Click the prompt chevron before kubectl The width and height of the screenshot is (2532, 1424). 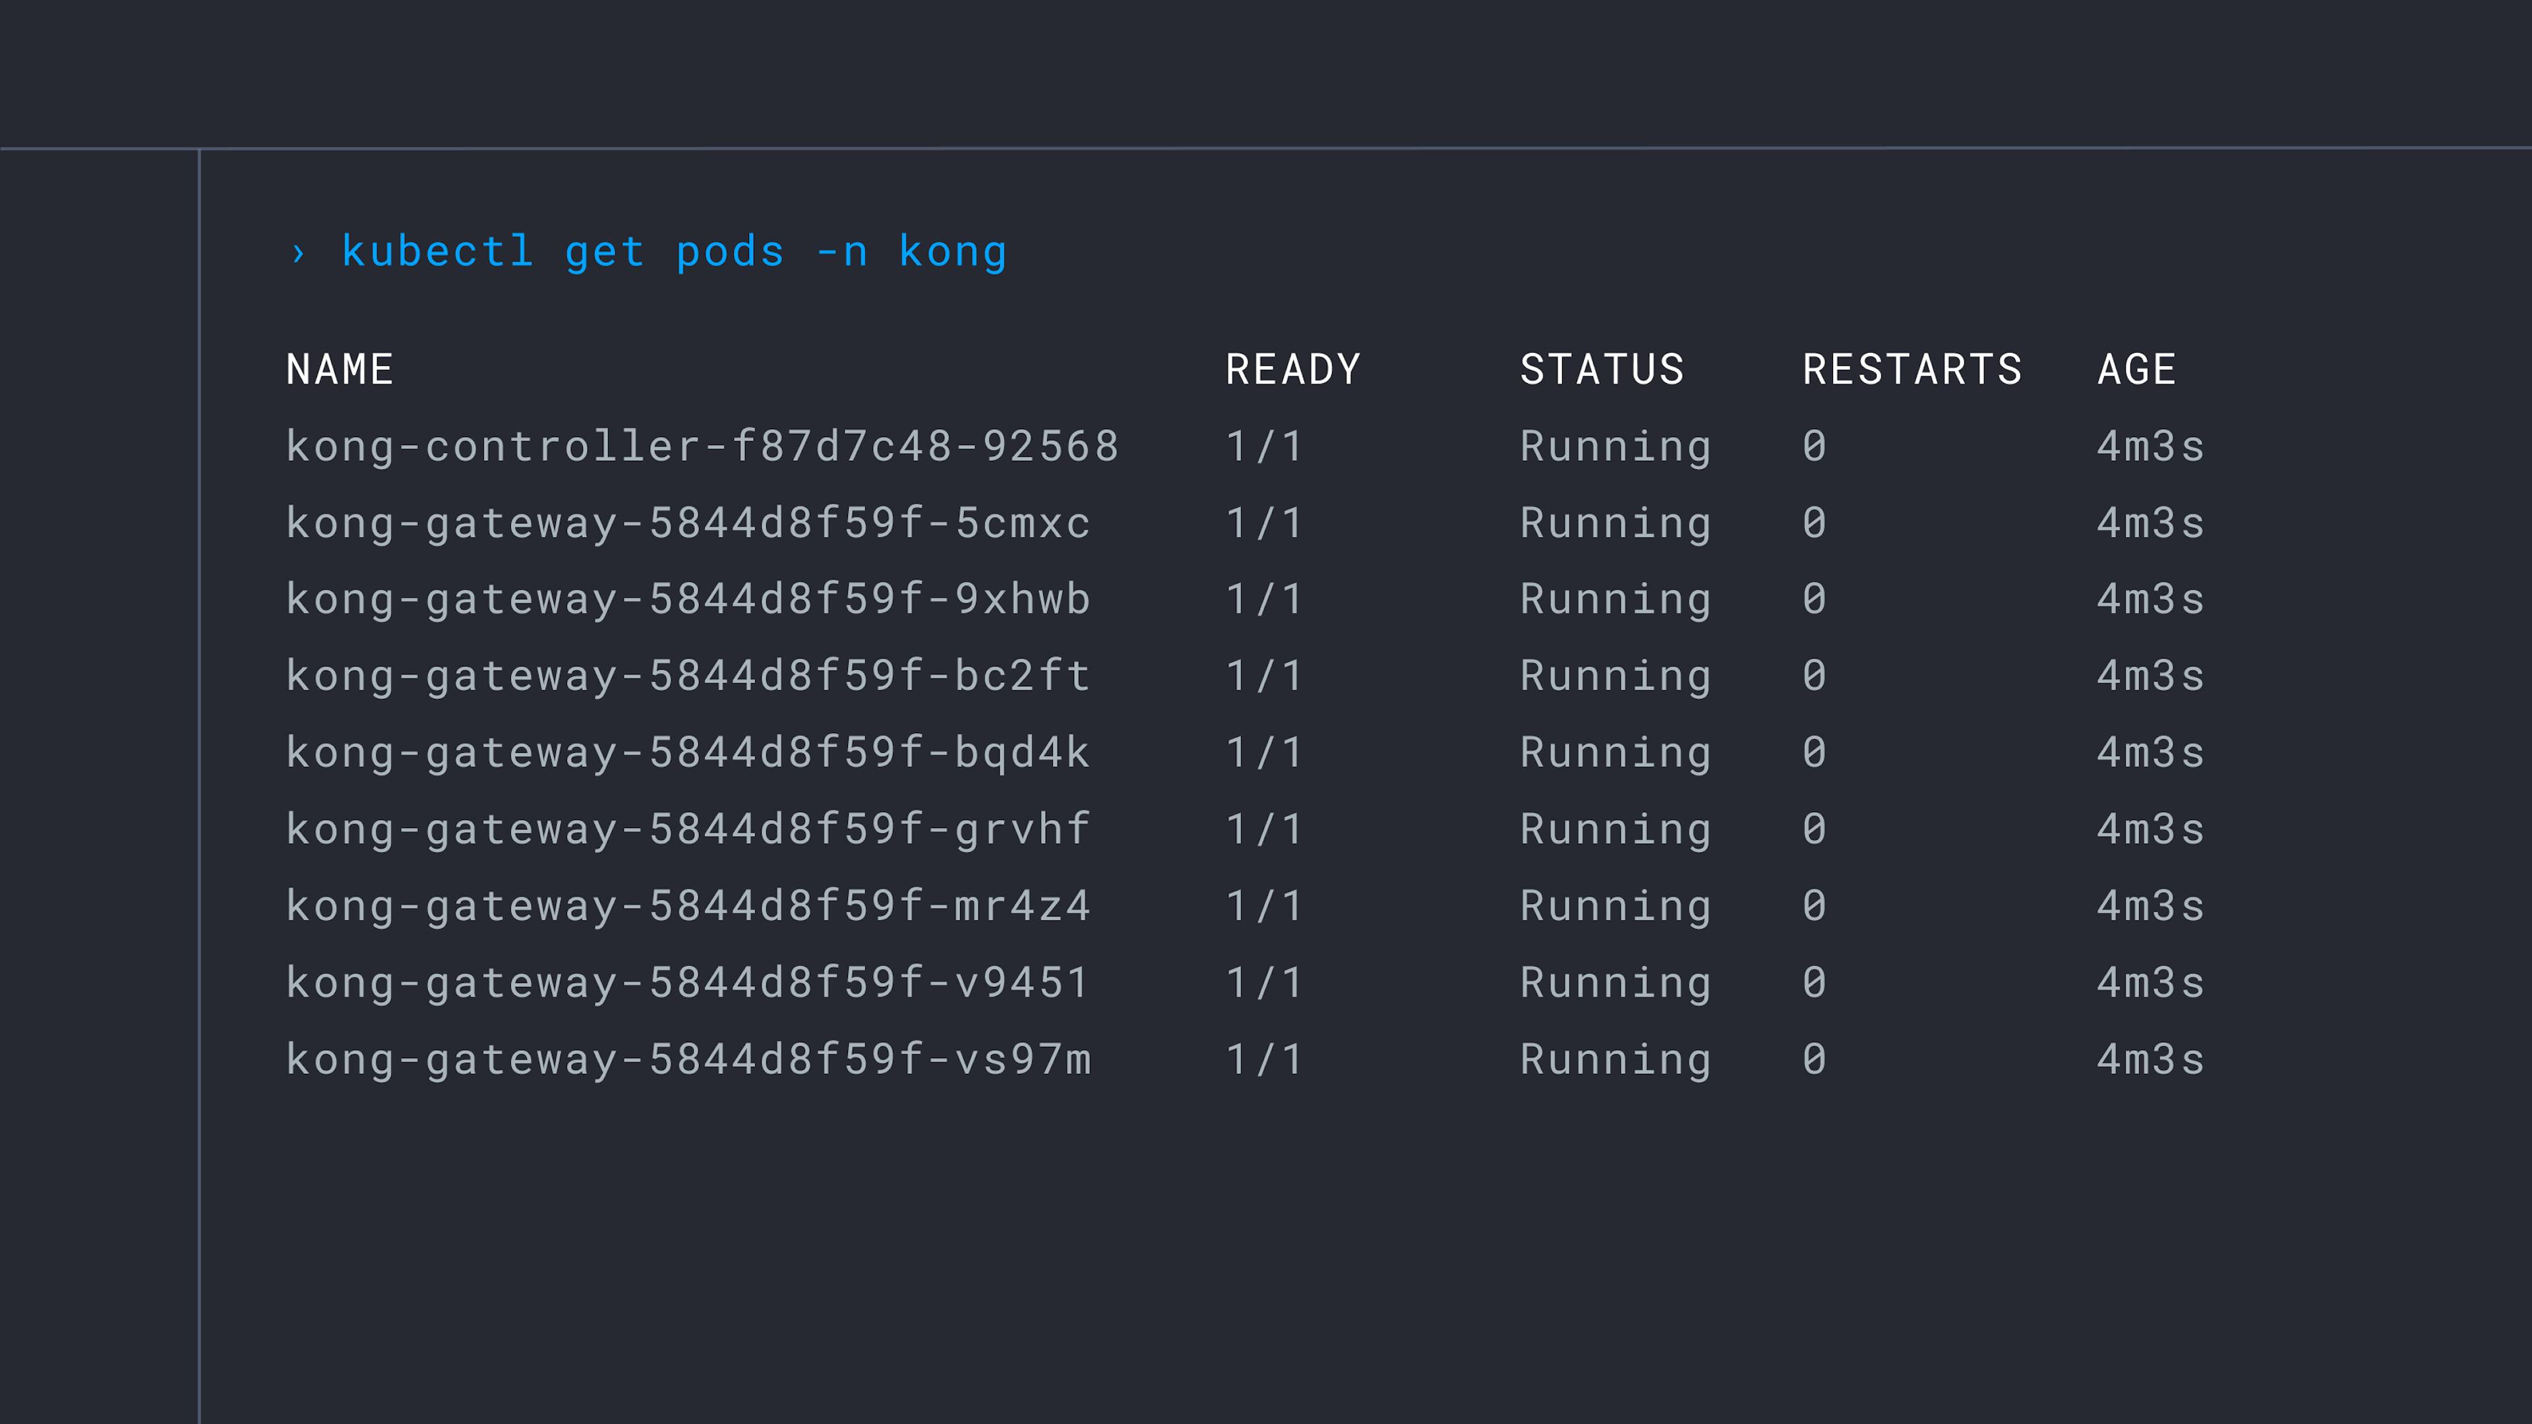point(298,254)
